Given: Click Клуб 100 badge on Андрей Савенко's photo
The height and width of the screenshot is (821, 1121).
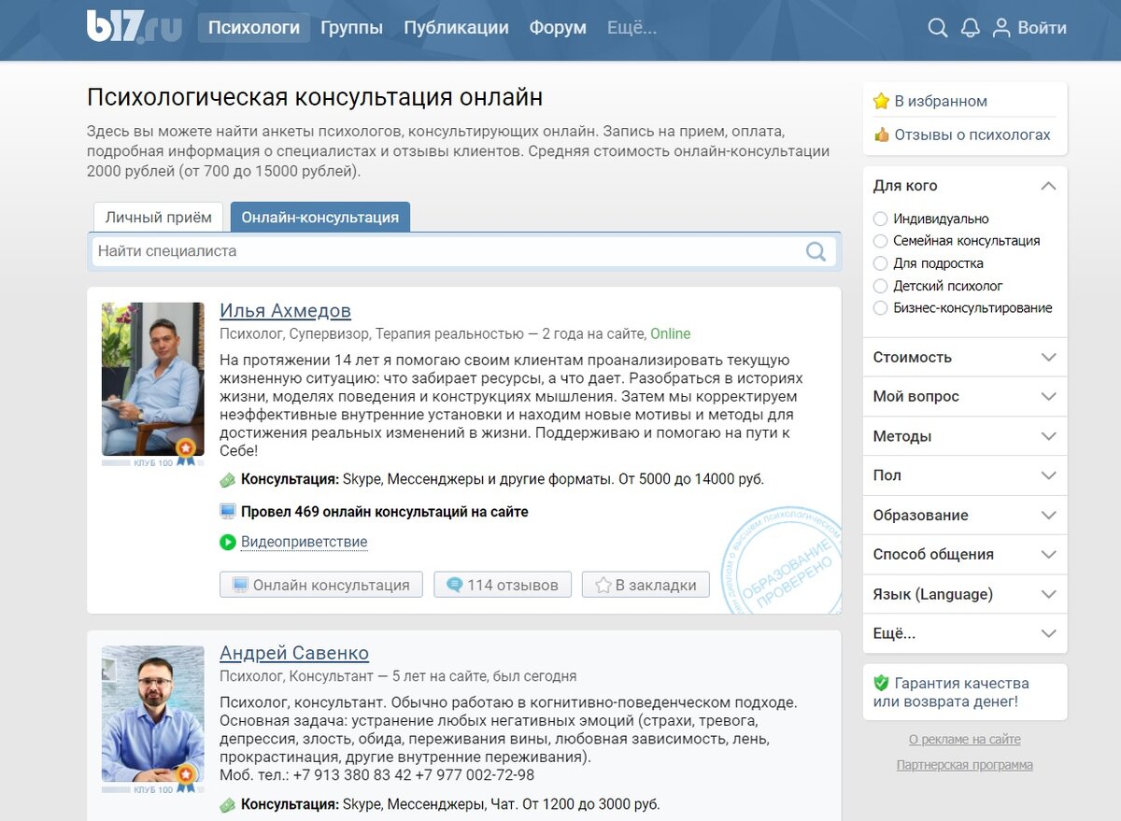Looking at the screenshot, I should [186, 777].
